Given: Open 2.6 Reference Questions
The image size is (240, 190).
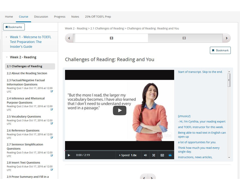Looking at the screenshot, I should [23, 130].
